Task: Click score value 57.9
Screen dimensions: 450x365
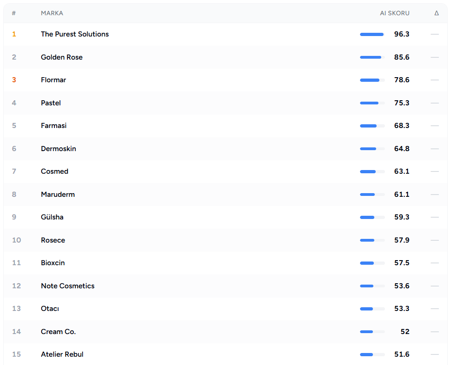Action: point(402,240)
